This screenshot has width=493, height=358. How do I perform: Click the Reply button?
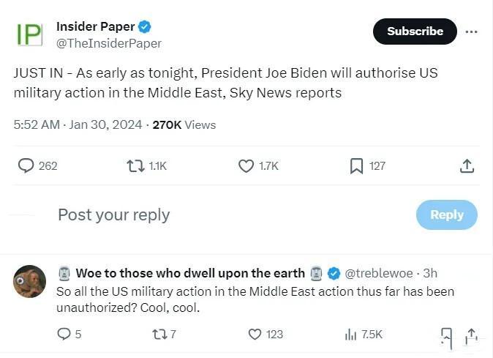[x=447, y=215]
